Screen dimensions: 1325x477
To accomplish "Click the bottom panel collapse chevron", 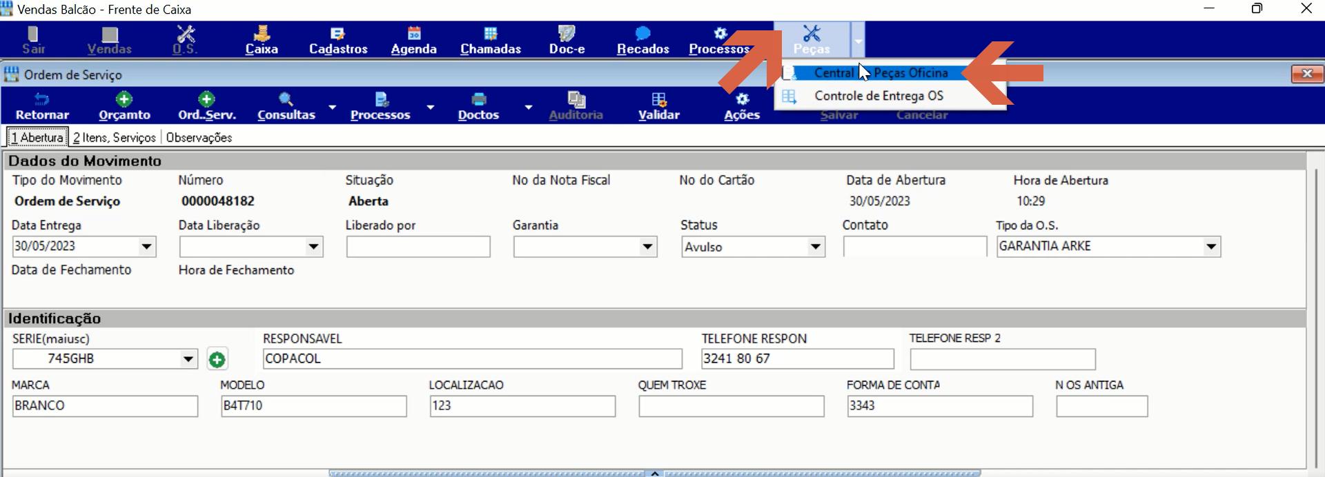I will pos(655,473).
